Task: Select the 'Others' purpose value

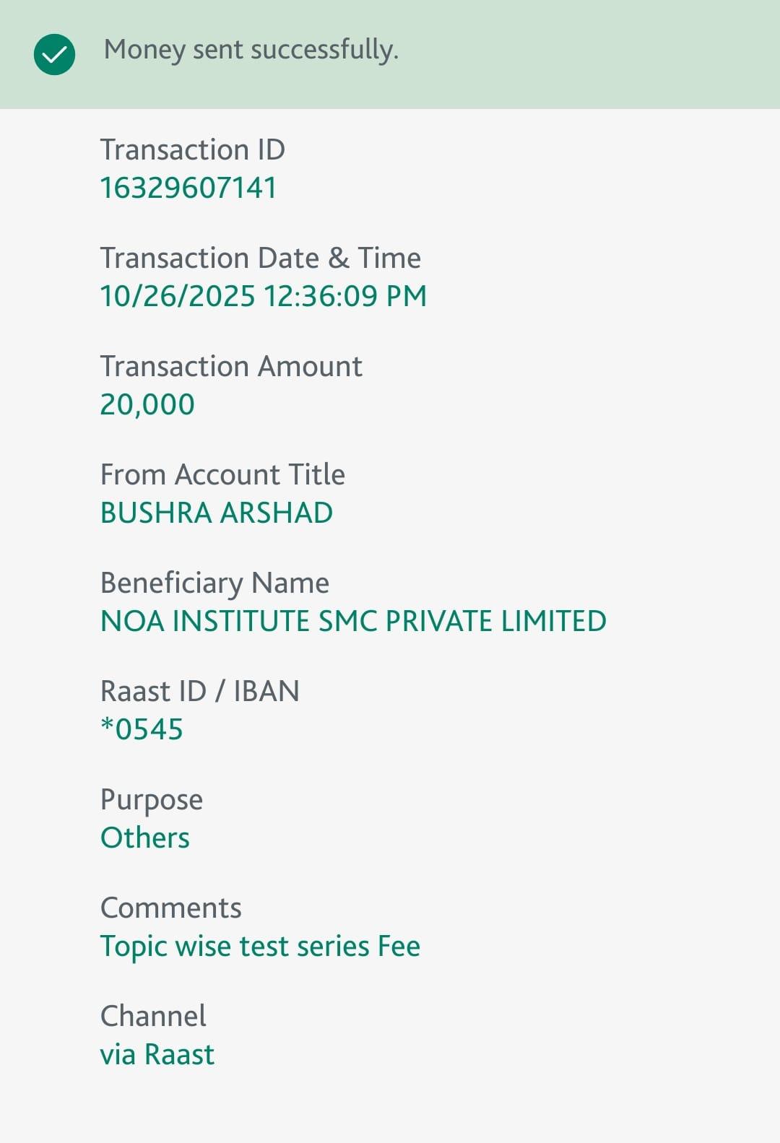Action: pyautogui.click(x=144, y=838)
